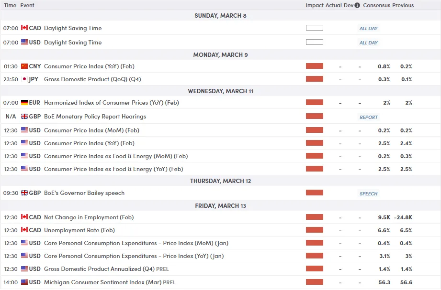This screenshot has height=290, width=441.
Task: Click US flag on Michigan Consumer Sentiment row
Action: (24, 282)
